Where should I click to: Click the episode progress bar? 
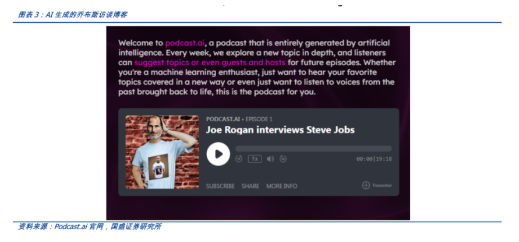313,149
